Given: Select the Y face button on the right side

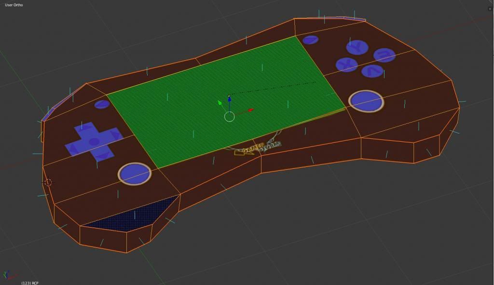Looking at the screenshot, I should (x=357, y=48).
